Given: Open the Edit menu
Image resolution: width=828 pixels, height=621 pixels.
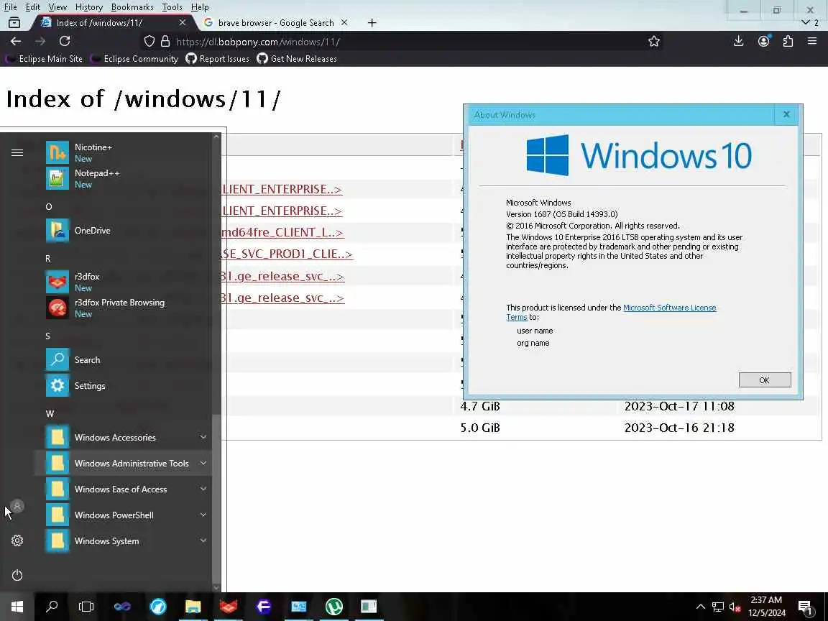Looking at the screenshot, I should click(33, 7).
